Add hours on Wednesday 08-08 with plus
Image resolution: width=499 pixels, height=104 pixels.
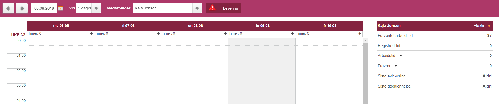[225, 33]
